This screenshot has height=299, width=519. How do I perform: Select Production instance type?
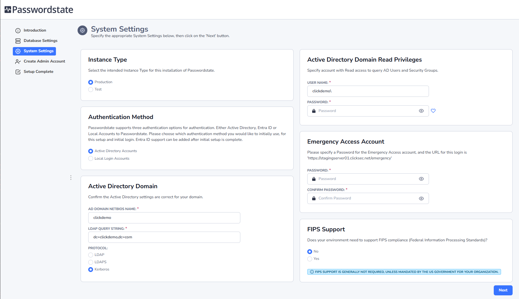pyautogui.click(x=91, y=82)
